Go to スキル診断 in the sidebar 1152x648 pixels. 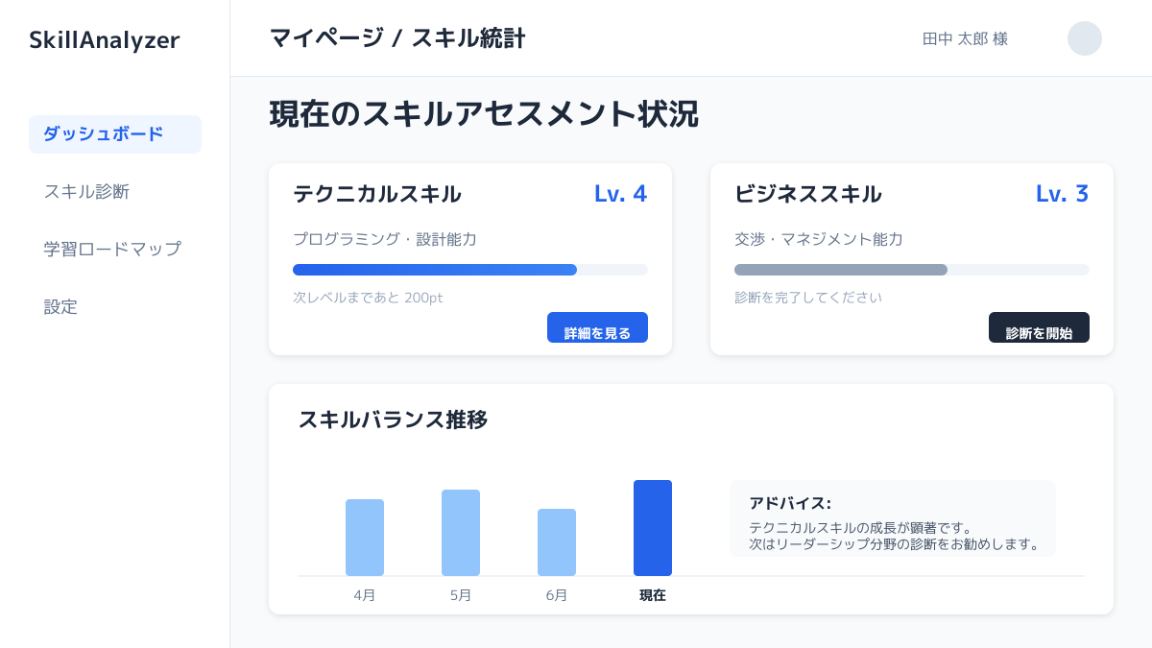[x=86, y=192]
